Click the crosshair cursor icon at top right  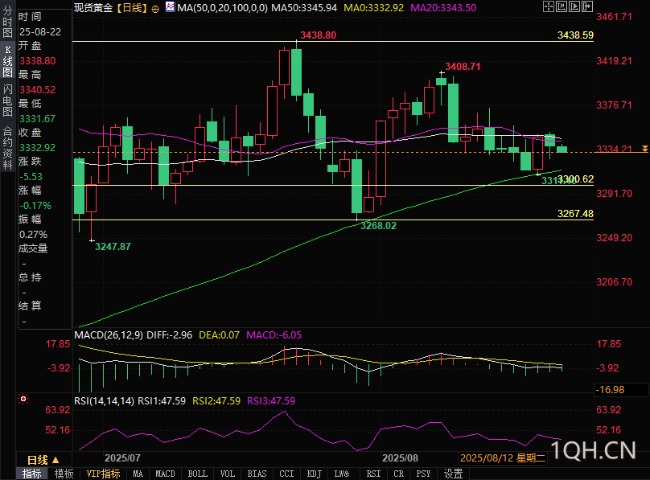[549, 6]
